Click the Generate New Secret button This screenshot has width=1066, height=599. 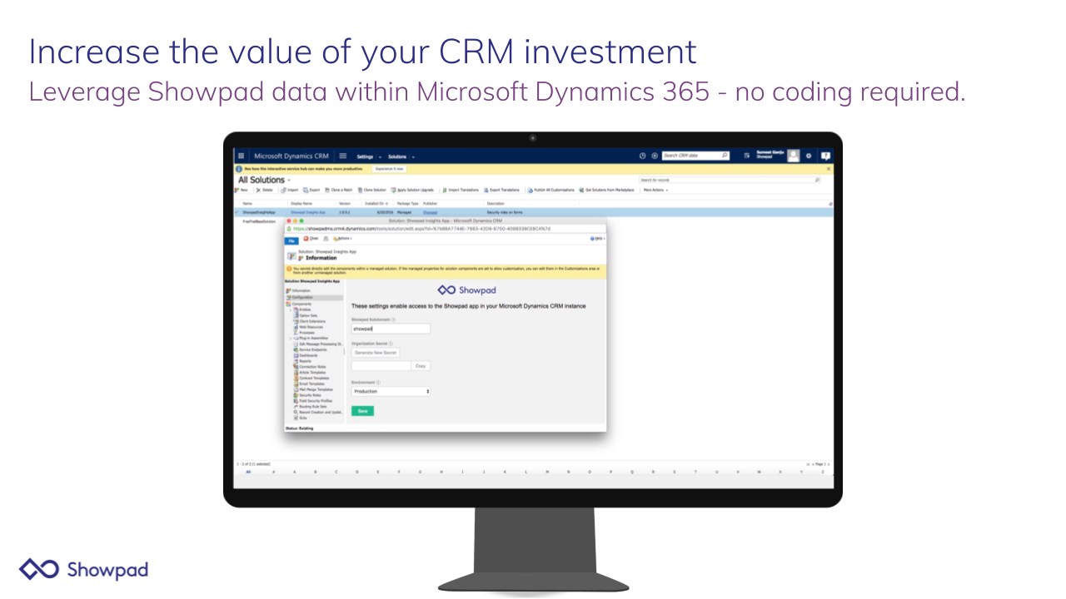click(x=375, y=353)
